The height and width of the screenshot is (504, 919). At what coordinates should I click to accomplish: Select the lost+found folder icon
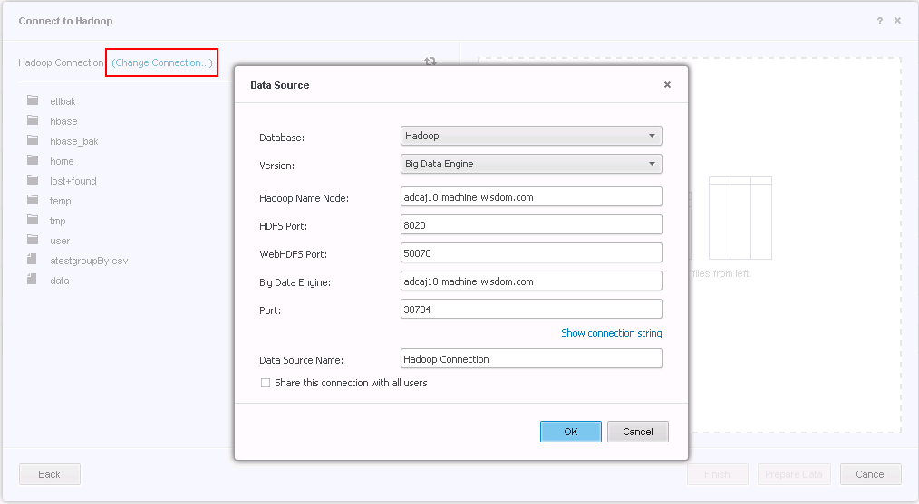(x=33, y=181)
